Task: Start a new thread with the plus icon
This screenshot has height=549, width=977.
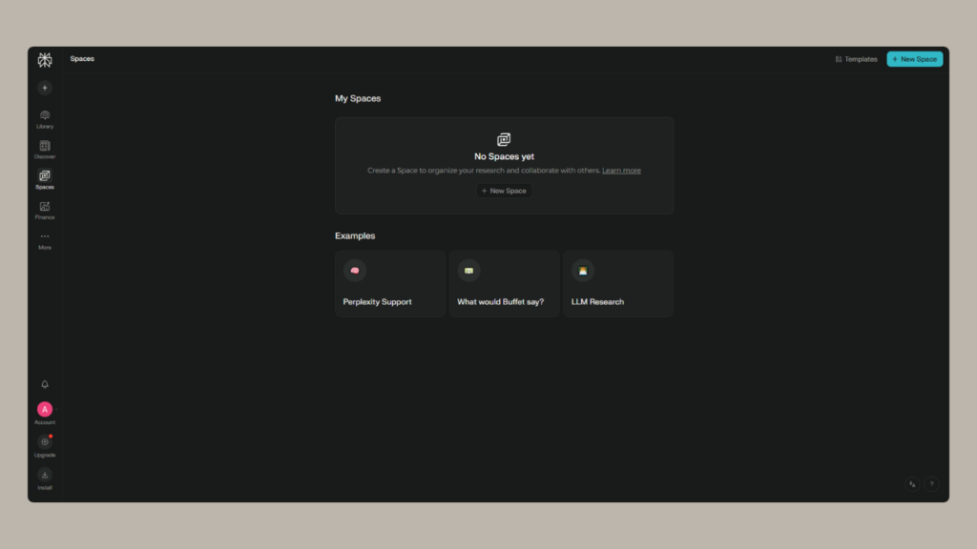Action: click(44, 87)
